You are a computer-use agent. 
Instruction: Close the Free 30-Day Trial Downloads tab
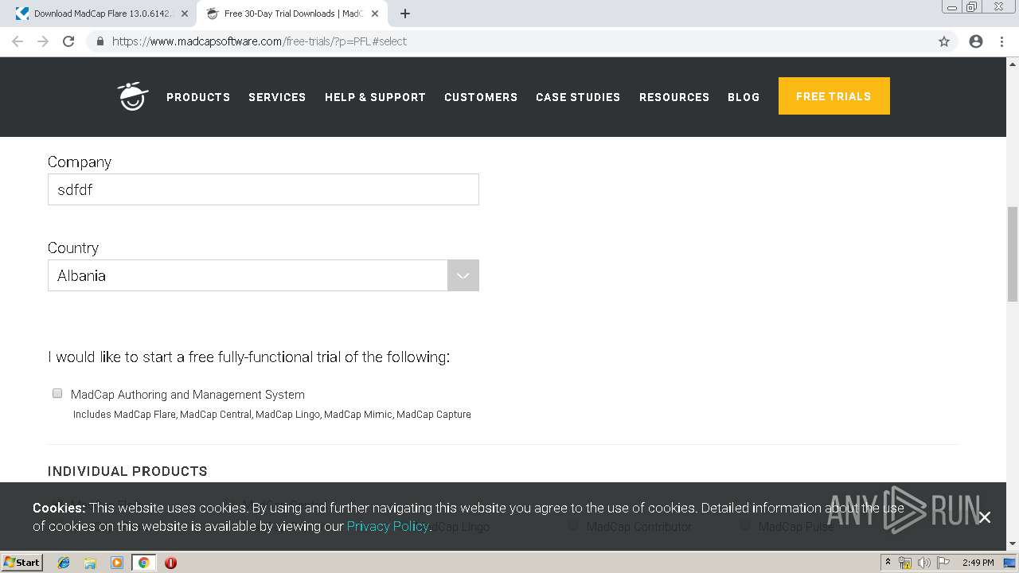[375, 14]
